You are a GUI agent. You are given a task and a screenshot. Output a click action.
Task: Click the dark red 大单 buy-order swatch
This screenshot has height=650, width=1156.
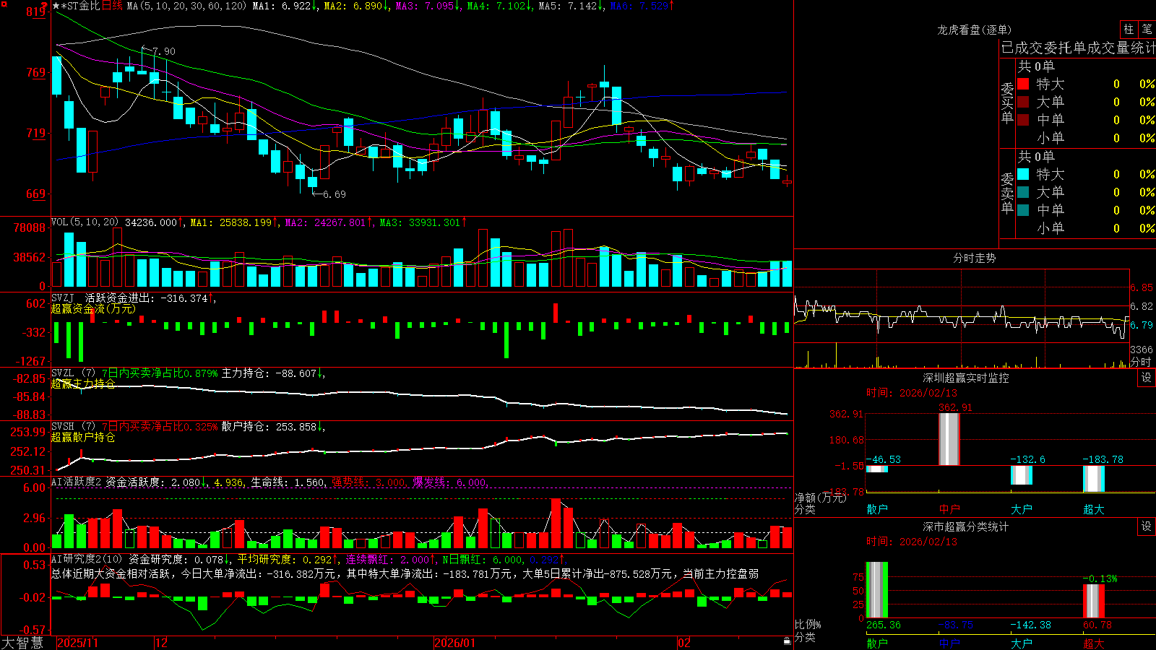pos(1023,102)
